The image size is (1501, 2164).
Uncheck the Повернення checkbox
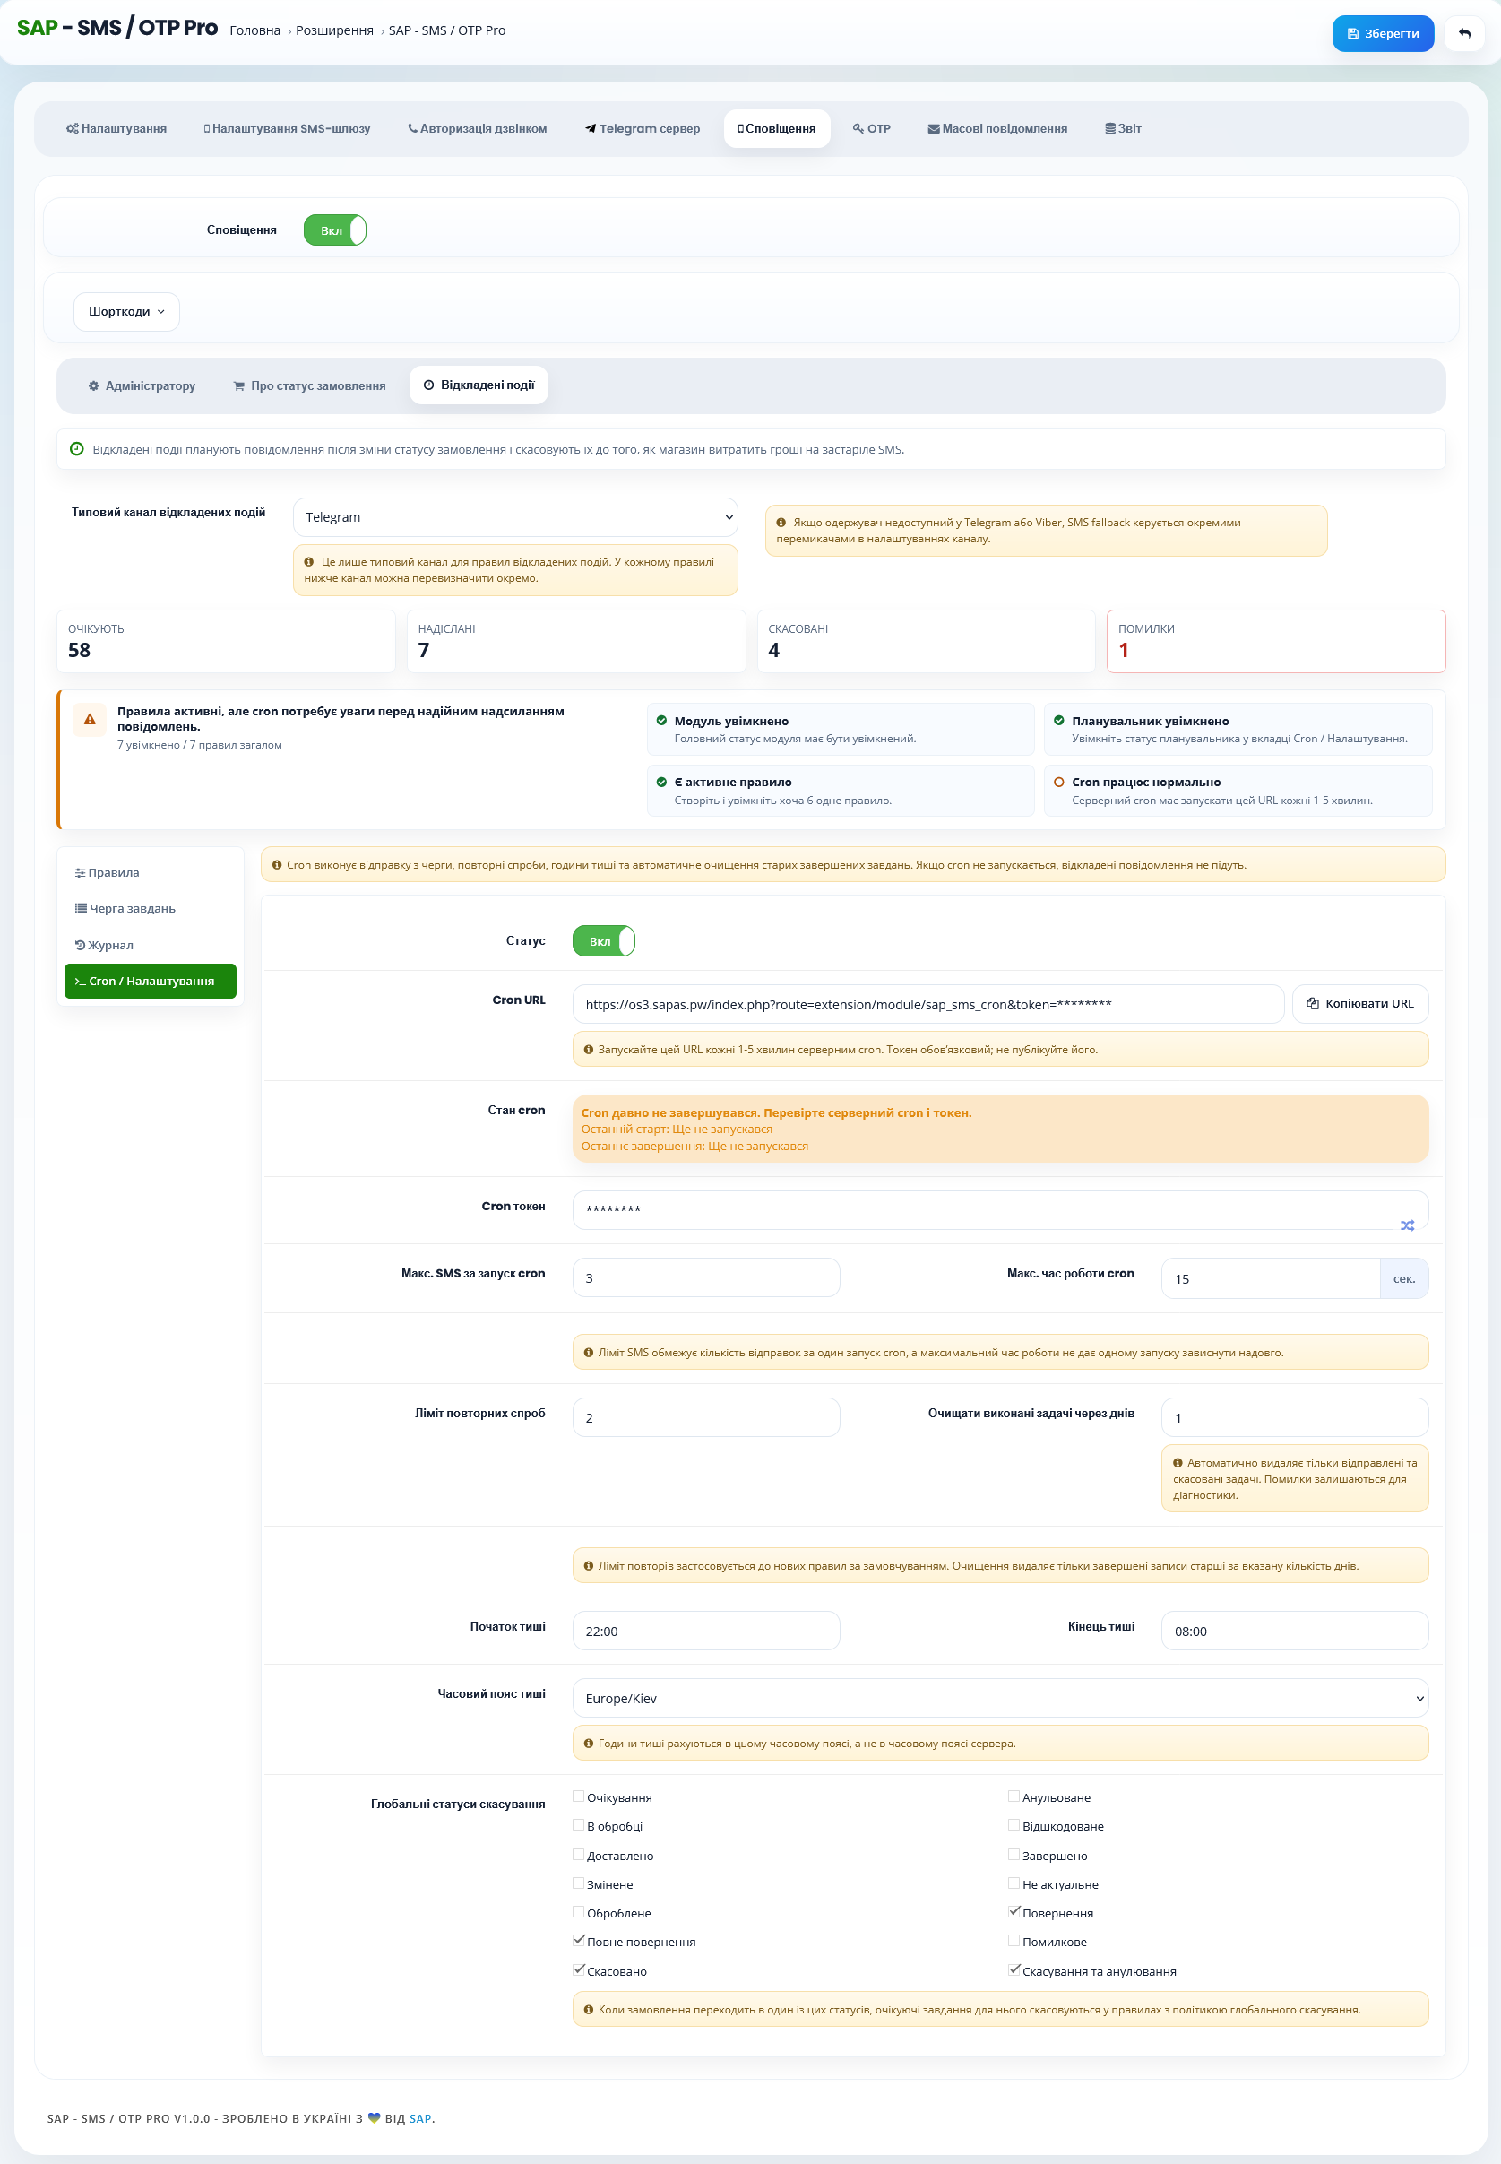(x=1014, y=1912)
